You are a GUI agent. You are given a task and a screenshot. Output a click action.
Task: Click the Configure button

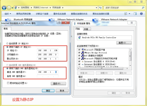[x=124, y=43]
